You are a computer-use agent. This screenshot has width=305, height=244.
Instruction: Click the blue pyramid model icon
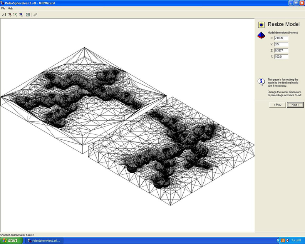click(261, 35)
